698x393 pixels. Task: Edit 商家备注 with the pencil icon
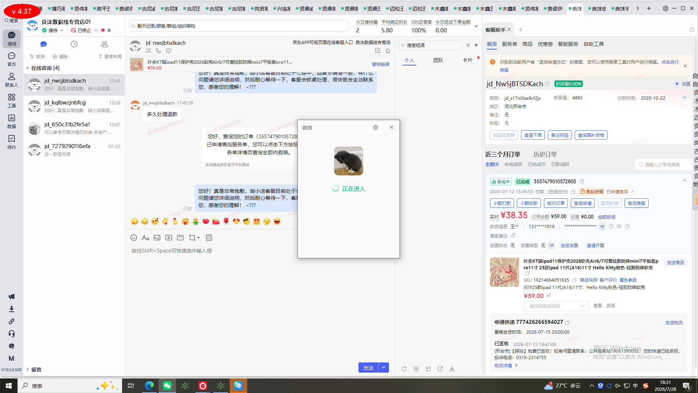point(513,235)
